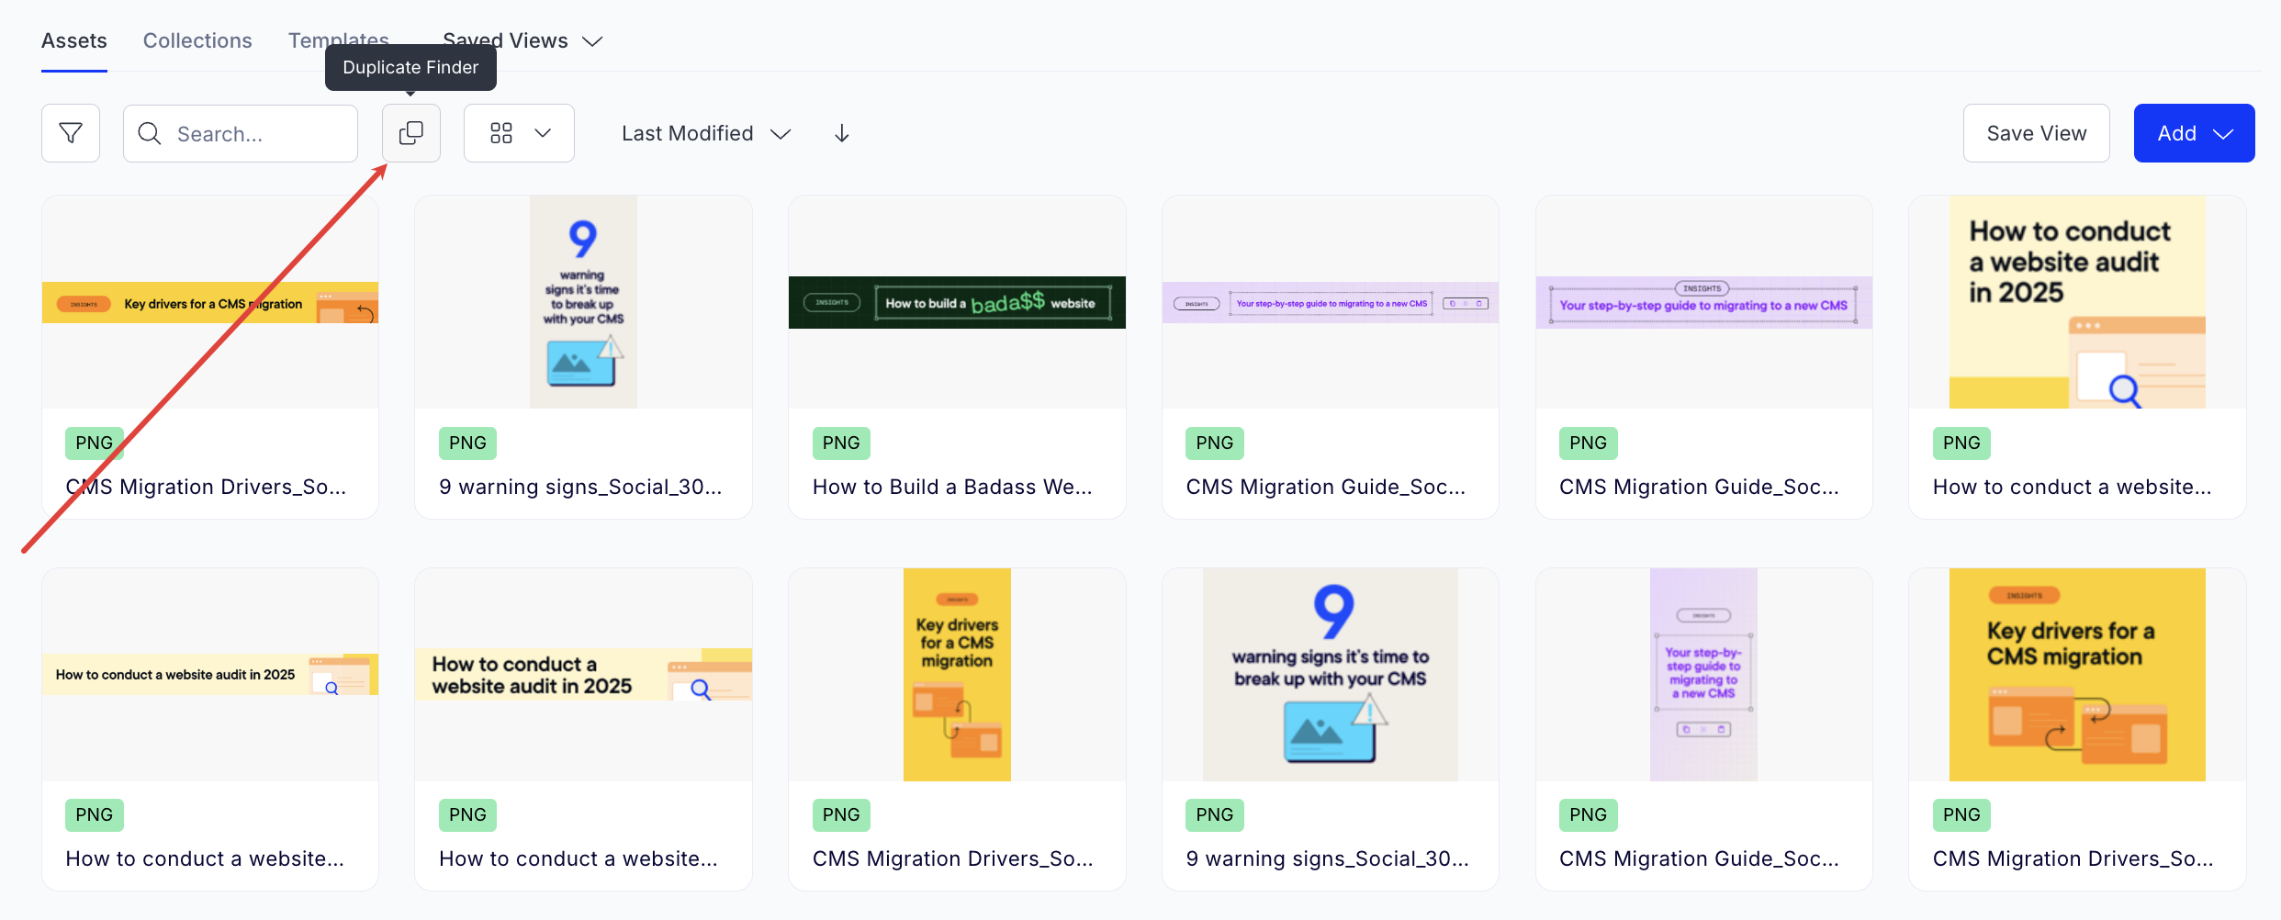This screenshot has height=920, width=2281.
Task: Click the Save View button
Action: [2037, 133]
